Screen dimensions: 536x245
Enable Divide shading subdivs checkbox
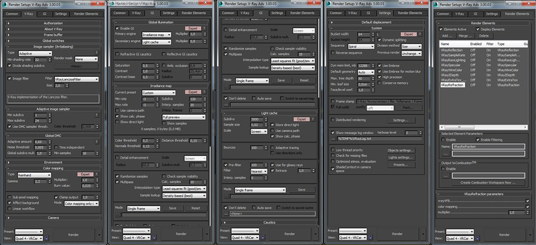coord(9,66)
